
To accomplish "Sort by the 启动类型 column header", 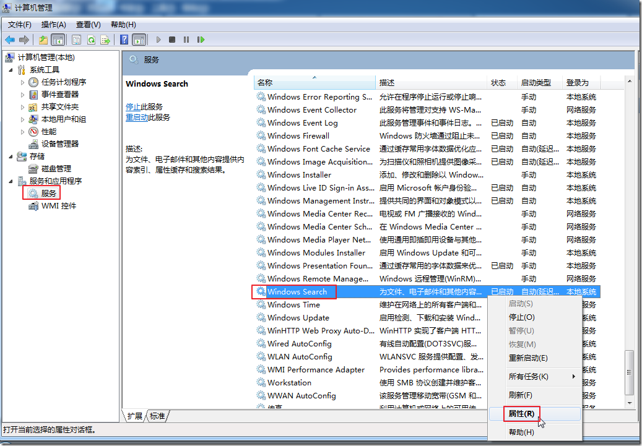I will 539,83.
